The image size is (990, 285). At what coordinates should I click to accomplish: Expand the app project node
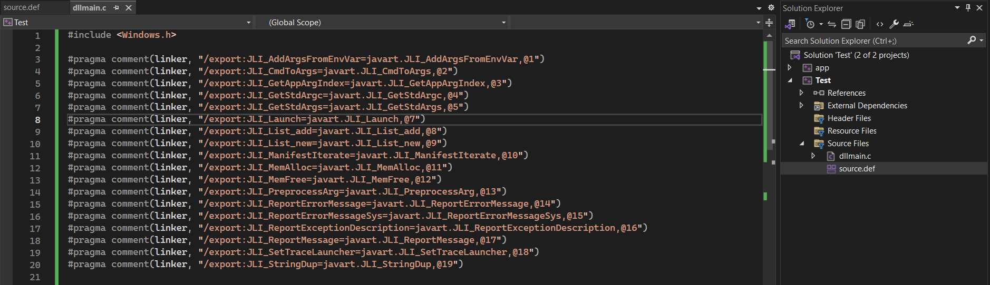tap(789, 68)
